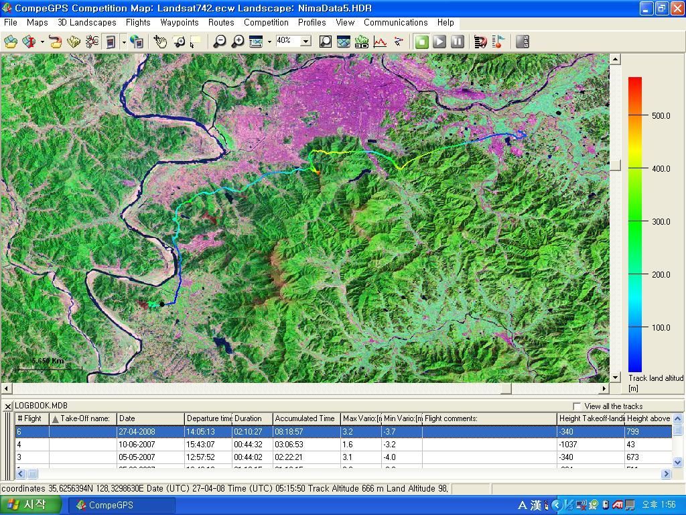Open the Competition menu
686x515 pixels.
coord(267,22)
